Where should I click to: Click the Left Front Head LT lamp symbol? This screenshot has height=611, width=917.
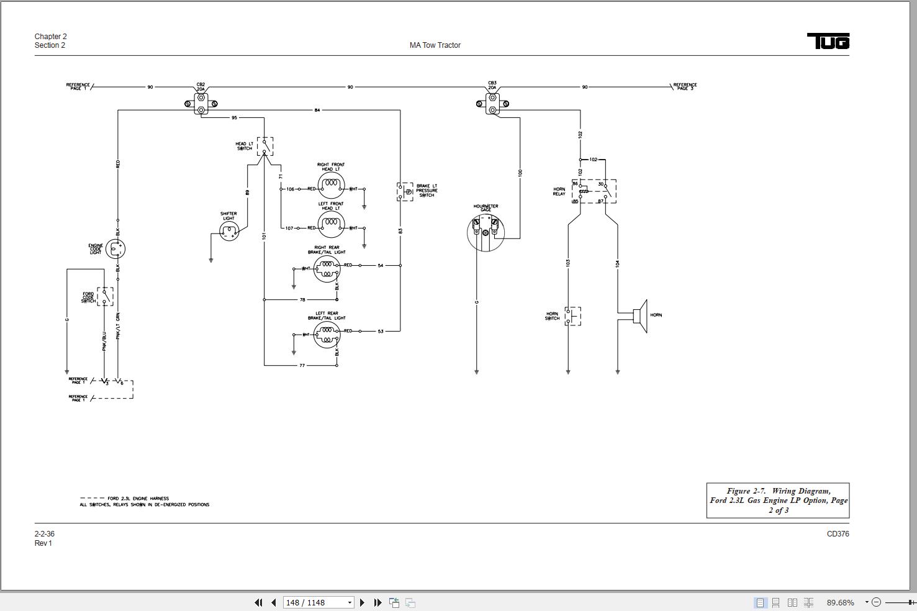click(331, 224)
